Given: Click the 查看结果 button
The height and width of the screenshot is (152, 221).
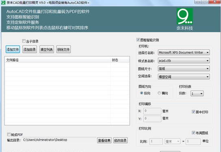Looking at the screenshot, I should click(x=104, y=141).
